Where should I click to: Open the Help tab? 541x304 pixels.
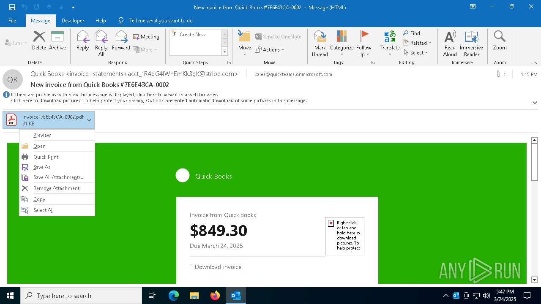pos(101,21)
